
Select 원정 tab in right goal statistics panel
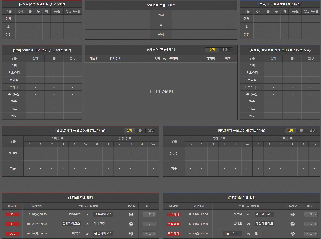tap(312, 130)
